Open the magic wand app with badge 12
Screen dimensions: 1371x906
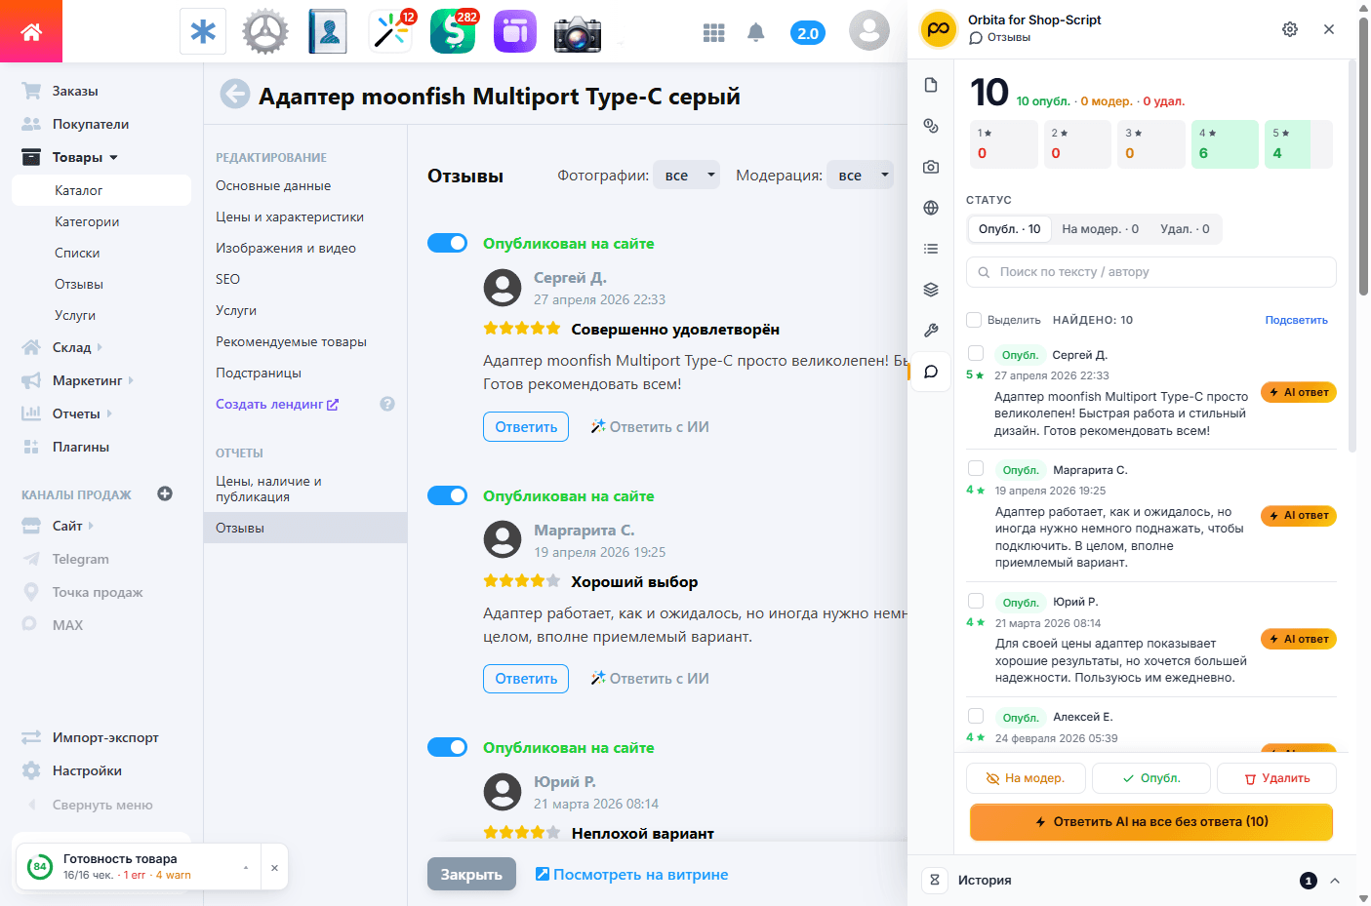[x=390, y=31]
